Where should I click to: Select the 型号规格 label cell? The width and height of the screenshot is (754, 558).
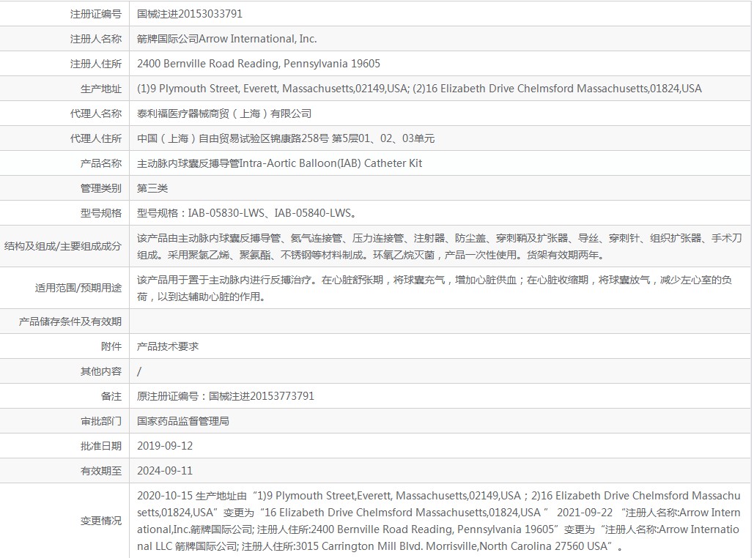pos(101,214)
